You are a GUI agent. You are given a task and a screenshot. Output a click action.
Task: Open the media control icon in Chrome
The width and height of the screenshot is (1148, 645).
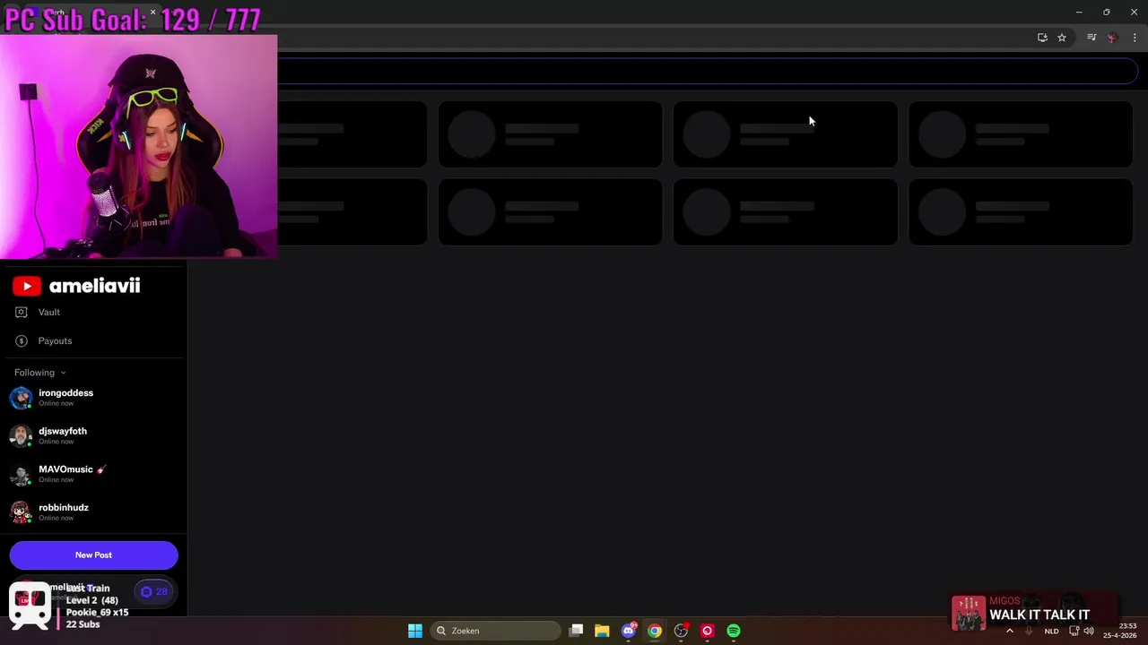(x=1091, y=38)
